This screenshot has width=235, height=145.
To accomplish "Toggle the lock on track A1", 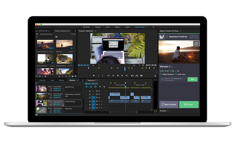I will click(90, 101).
